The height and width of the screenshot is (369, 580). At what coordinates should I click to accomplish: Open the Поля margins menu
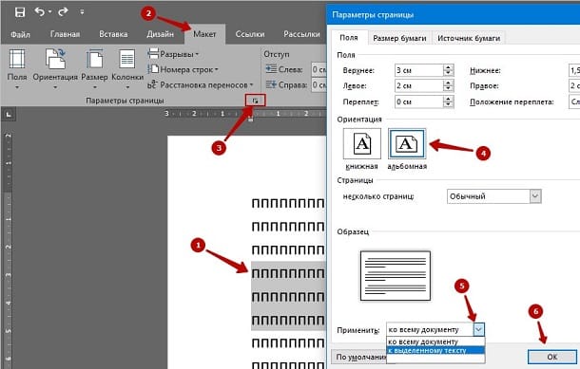click(17, 69)
